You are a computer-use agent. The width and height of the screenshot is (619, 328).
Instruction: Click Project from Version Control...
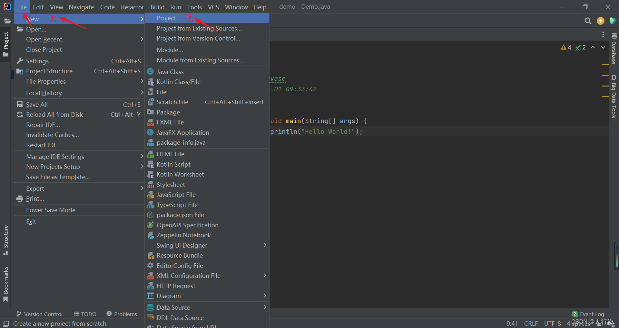point(207,39)
